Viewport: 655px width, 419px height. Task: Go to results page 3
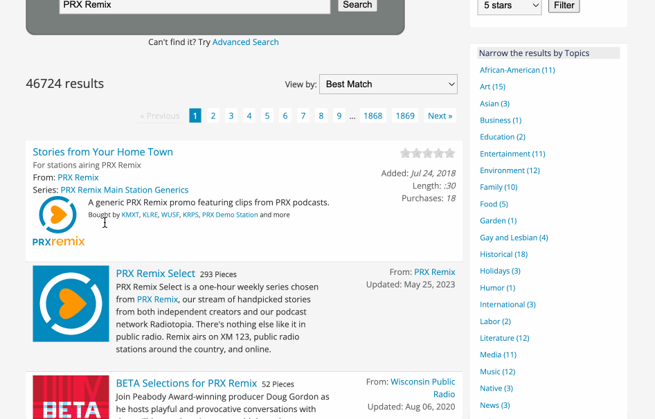click(231, 116)
